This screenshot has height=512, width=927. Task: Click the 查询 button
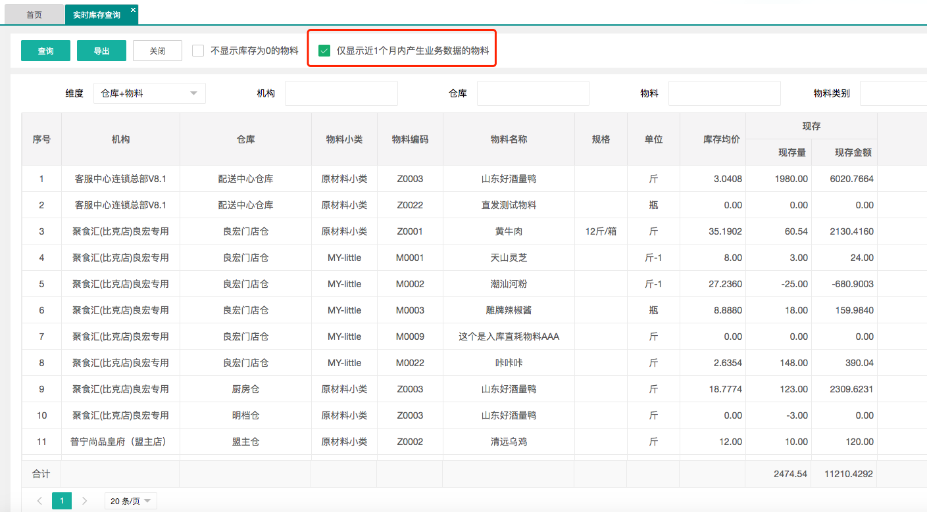click(45, 51)
